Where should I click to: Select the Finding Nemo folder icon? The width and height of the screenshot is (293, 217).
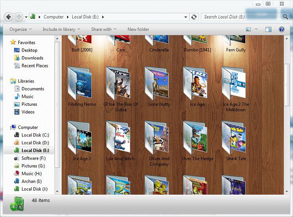point(80,83)
